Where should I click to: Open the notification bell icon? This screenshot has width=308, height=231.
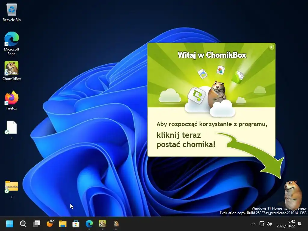[300, 224]
